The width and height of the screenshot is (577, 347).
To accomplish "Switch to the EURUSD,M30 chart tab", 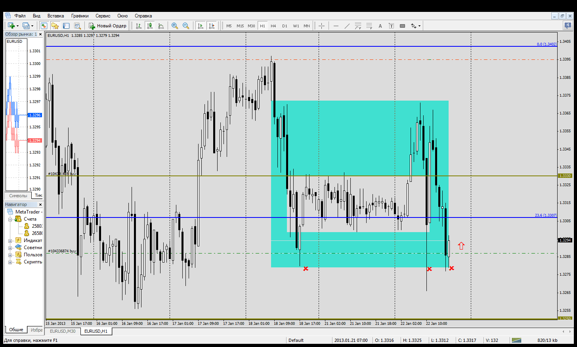I will click(x=63, y=331).
